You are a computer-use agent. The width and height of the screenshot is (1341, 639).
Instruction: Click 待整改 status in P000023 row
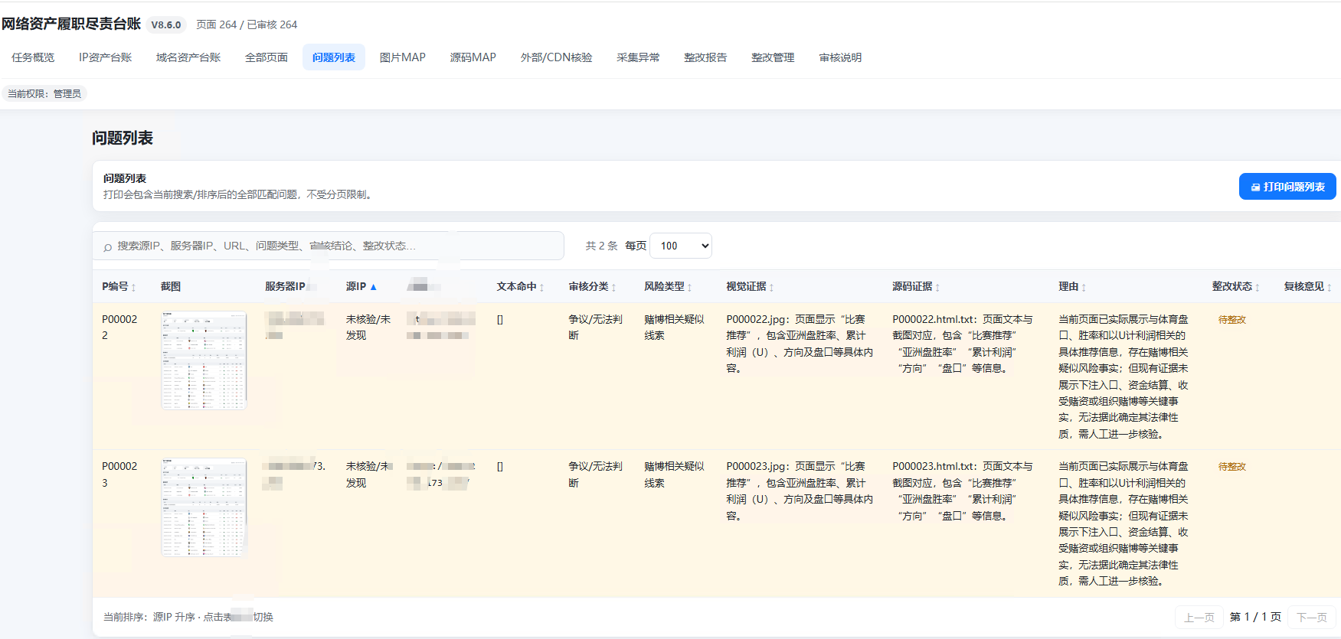pyautogui.click(x=1232, y=467)
